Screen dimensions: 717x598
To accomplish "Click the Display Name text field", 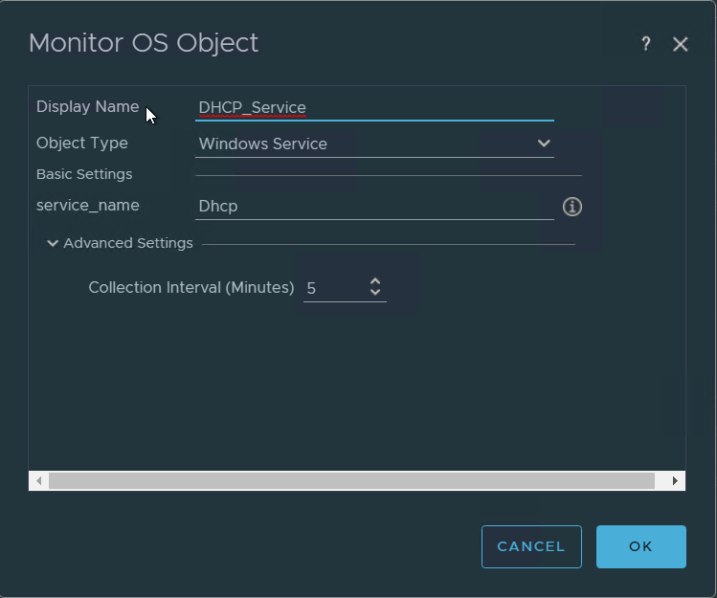I will click(x=373, y=108).
